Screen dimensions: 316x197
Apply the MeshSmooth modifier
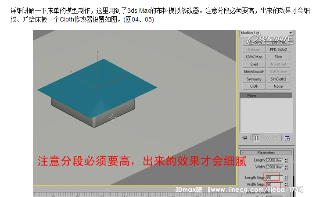pos(254,72)
